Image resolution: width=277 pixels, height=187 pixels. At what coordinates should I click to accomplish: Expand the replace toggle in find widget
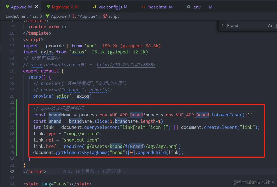pyautogui.click(x=223, y=25)
